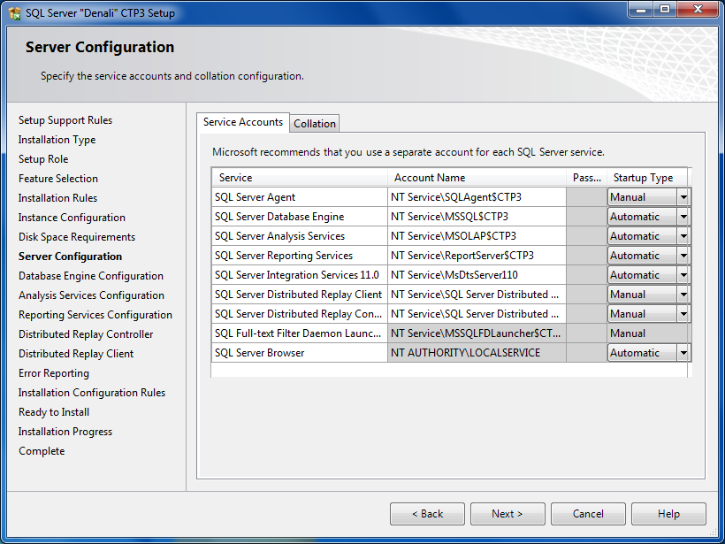Open startup type dropdown for SQL Server Browser

tap(683, 353)
